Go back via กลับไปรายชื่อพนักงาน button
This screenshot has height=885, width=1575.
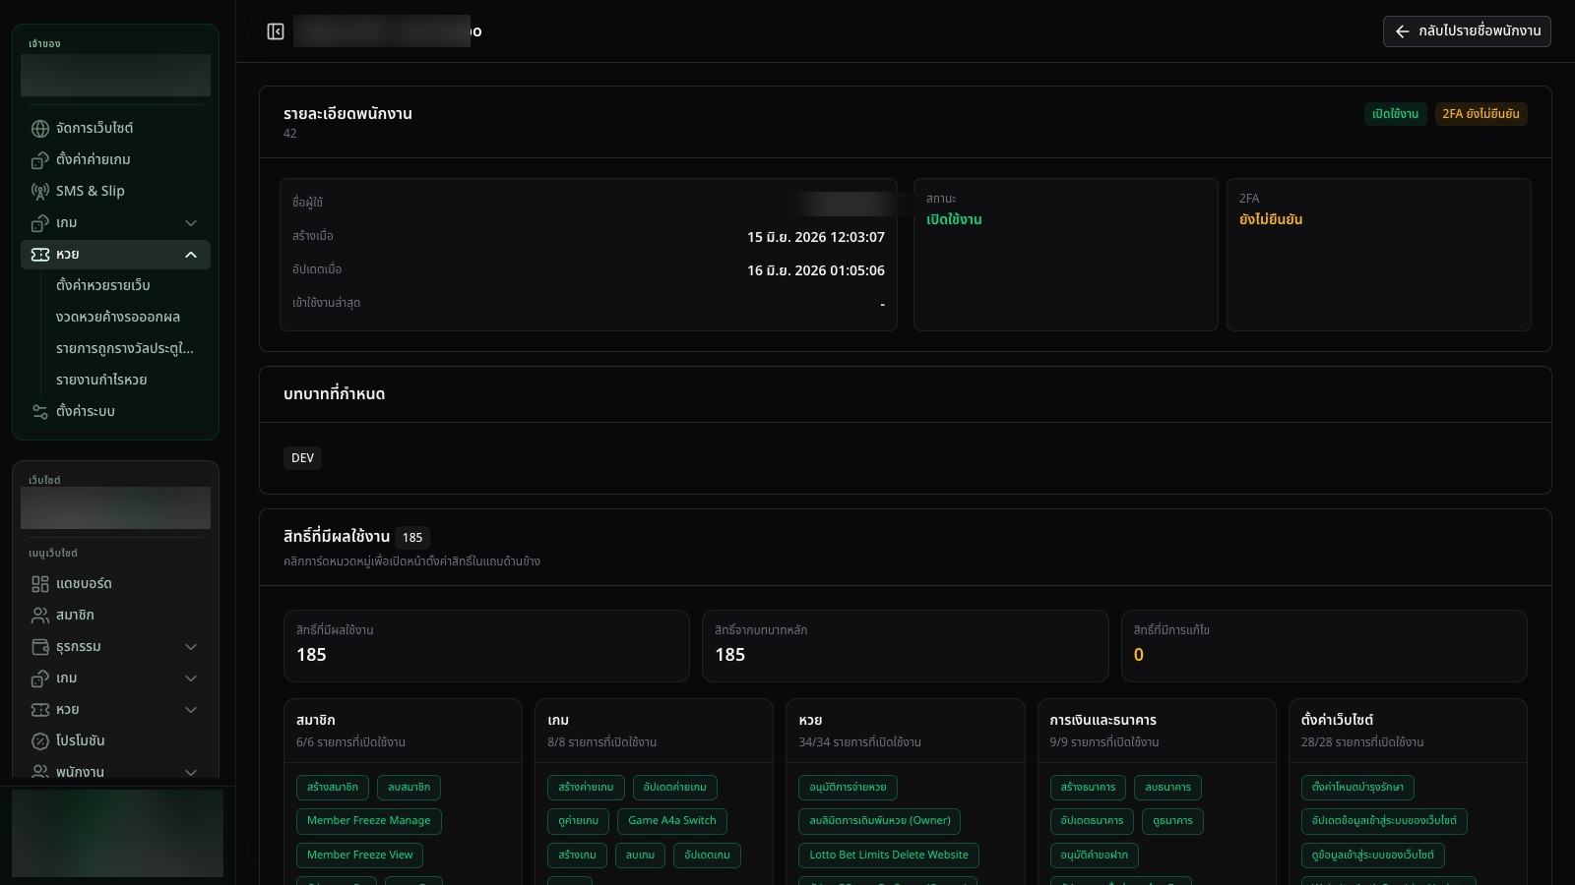pos(1467,31)
